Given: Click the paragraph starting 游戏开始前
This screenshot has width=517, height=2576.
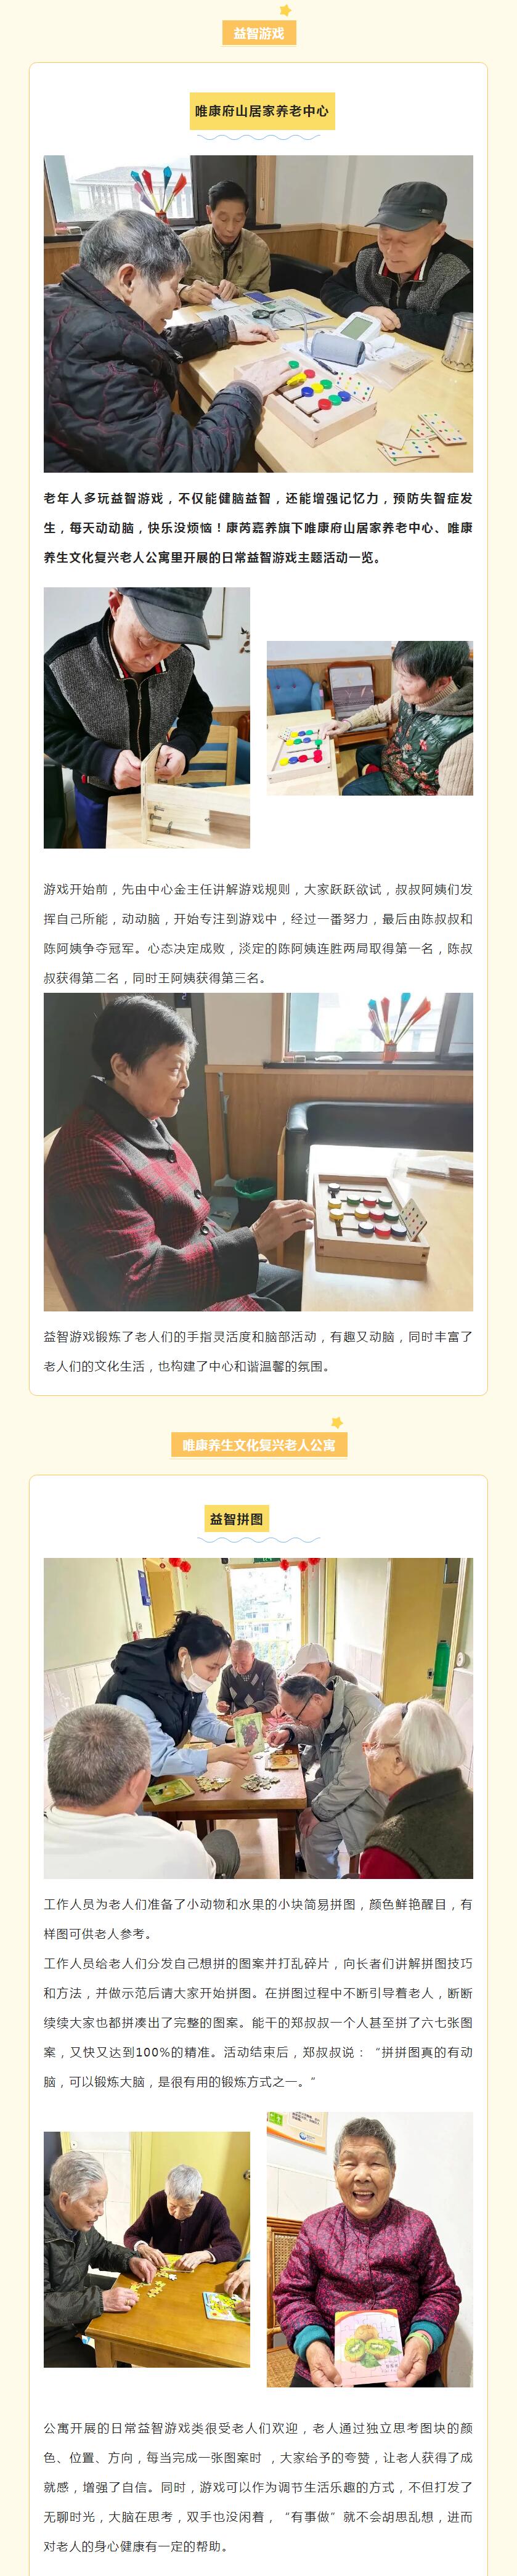Looking at the screenshot, I should point(258,933).
